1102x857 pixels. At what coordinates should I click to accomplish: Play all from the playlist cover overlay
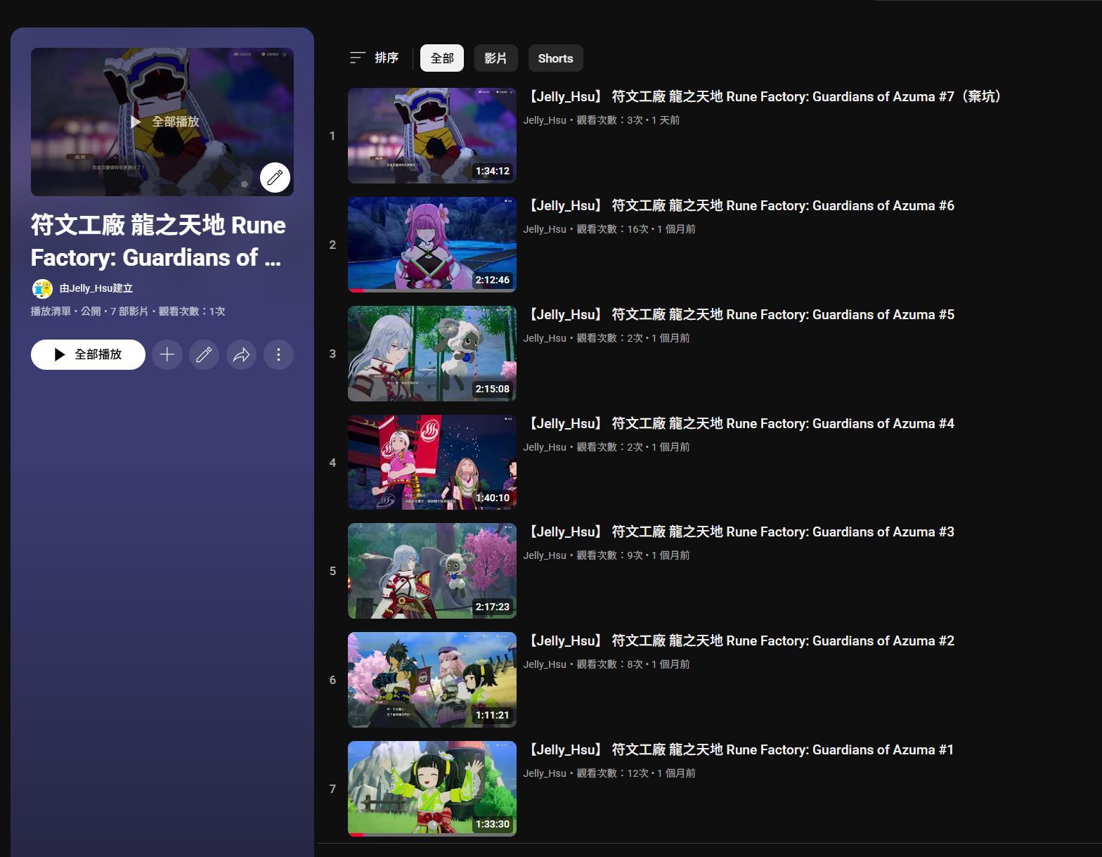(x=164, y=122)
